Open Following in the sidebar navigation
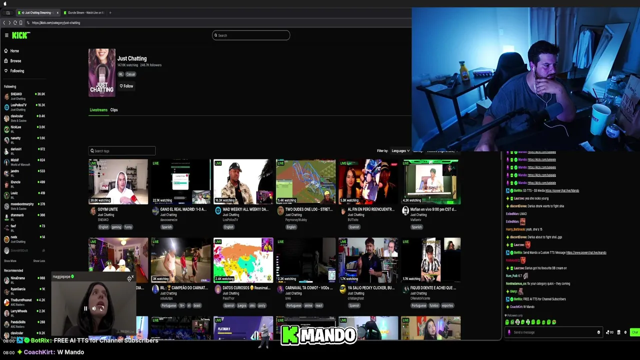640x360 pixels. [14, 71]
